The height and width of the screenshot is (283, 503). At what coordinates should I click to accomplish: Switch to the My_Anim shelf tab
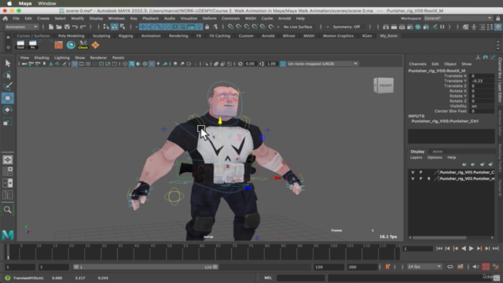(x=388, y=36)
